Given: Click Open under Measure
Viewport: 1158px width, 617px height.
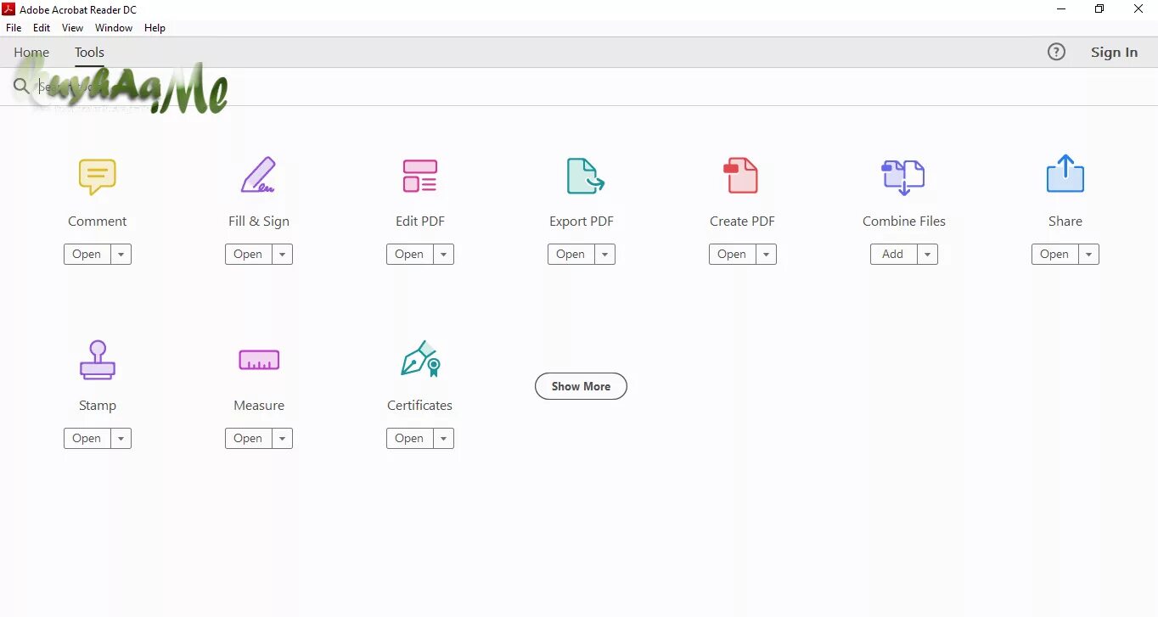Looking at the screenshot, I should 248,439.
